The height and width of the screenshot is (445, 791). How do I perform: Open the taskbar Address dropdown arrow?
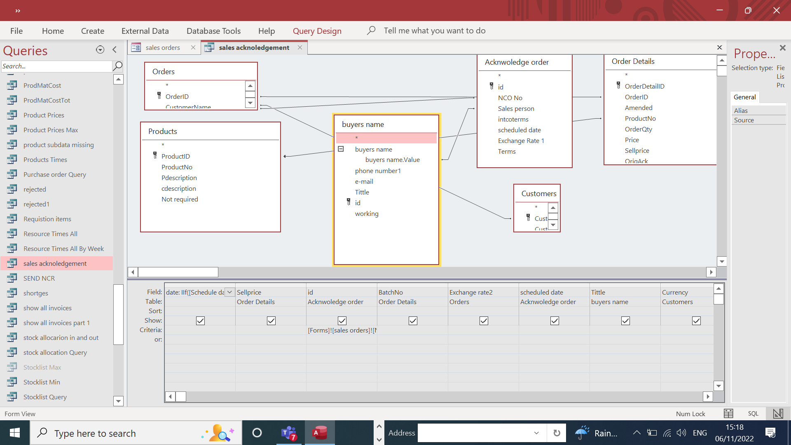click(x=536, y=433)
